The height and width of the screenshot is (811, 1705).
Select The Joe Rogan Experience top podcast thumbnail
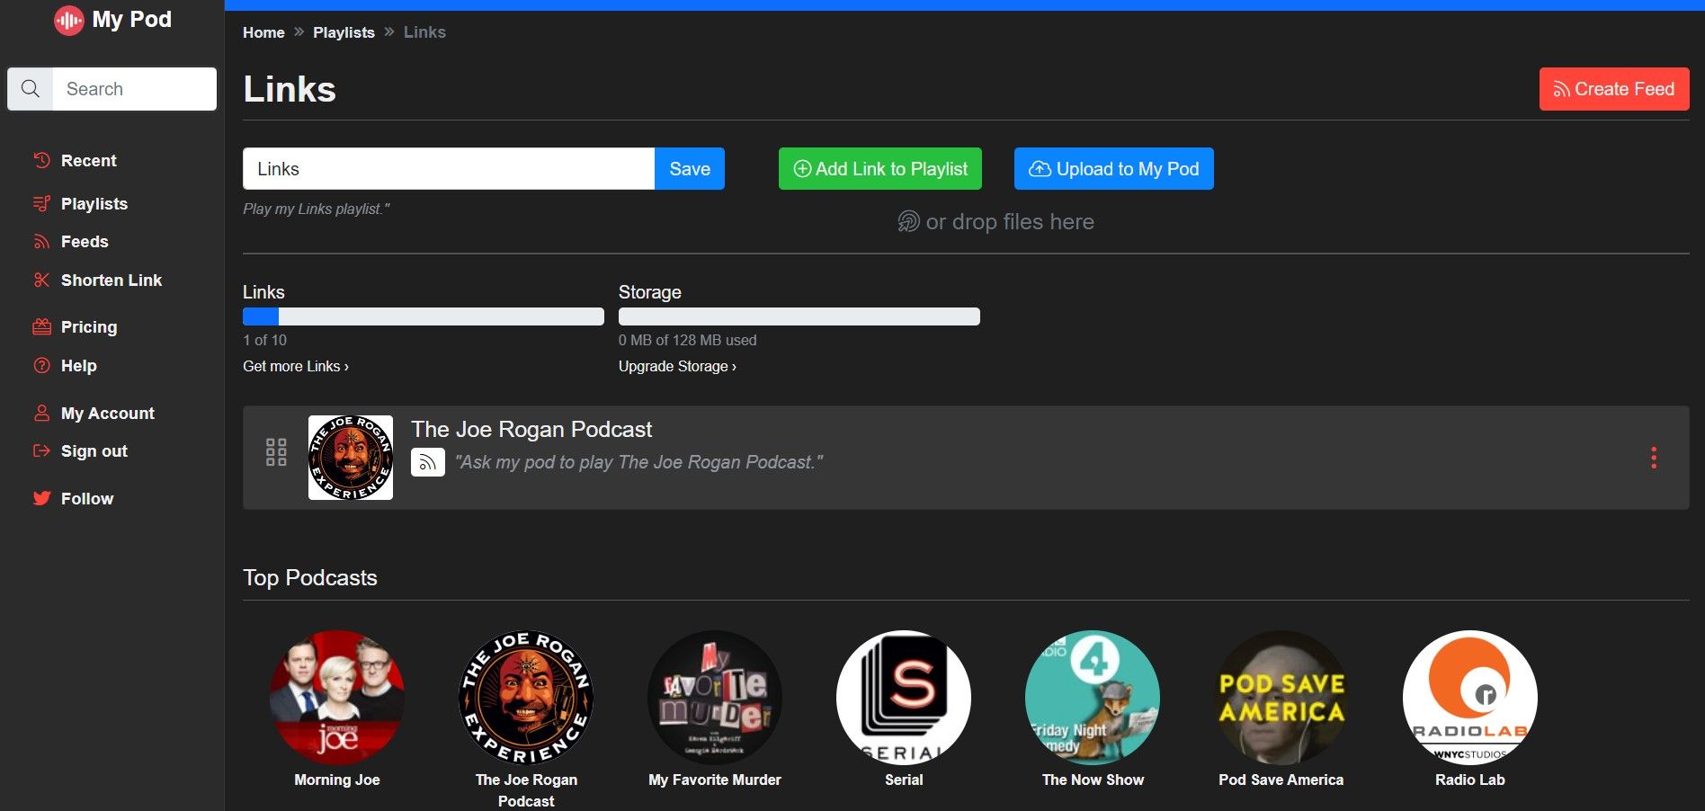pyautogui.click(x=526, y=698)
